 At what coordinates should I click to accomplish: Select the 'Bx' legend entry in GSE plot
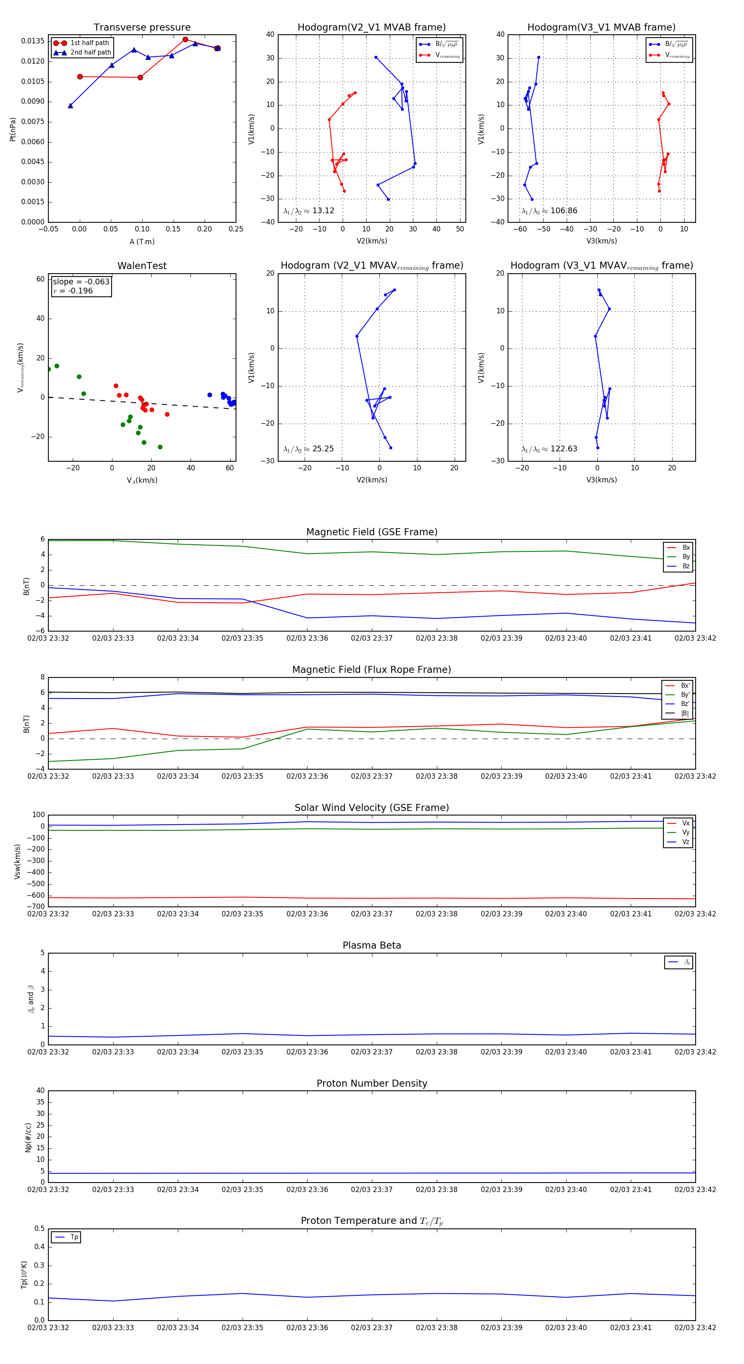click(x=678, y=548)
